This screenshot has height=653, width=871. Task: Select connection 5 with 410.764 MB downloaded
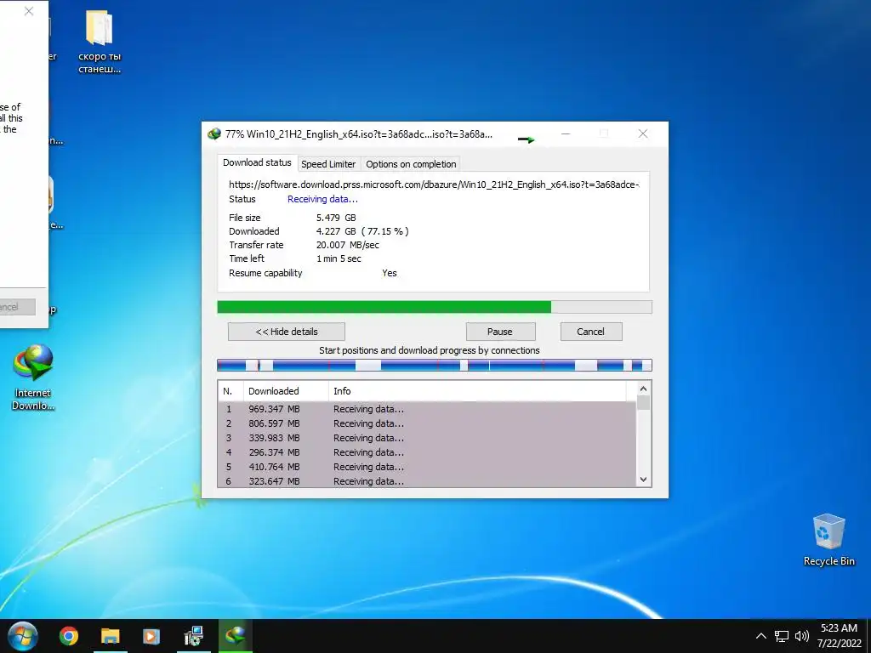[427, 467]
